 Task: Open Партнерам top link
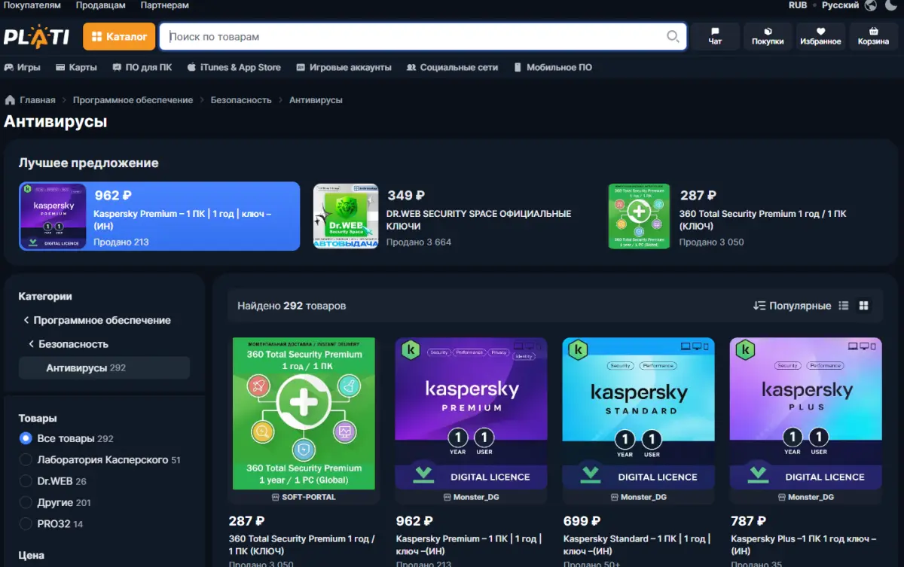coord(164,5)
